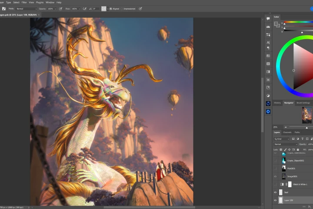Toggle pressure for size icon after Impressionist
313x209 pixels.
click(x=140, y=9)
